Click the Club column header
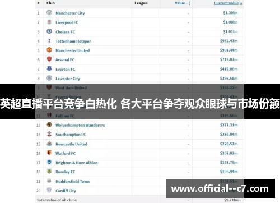The width and height of the screenshot is (280, 203). point(50,3)
